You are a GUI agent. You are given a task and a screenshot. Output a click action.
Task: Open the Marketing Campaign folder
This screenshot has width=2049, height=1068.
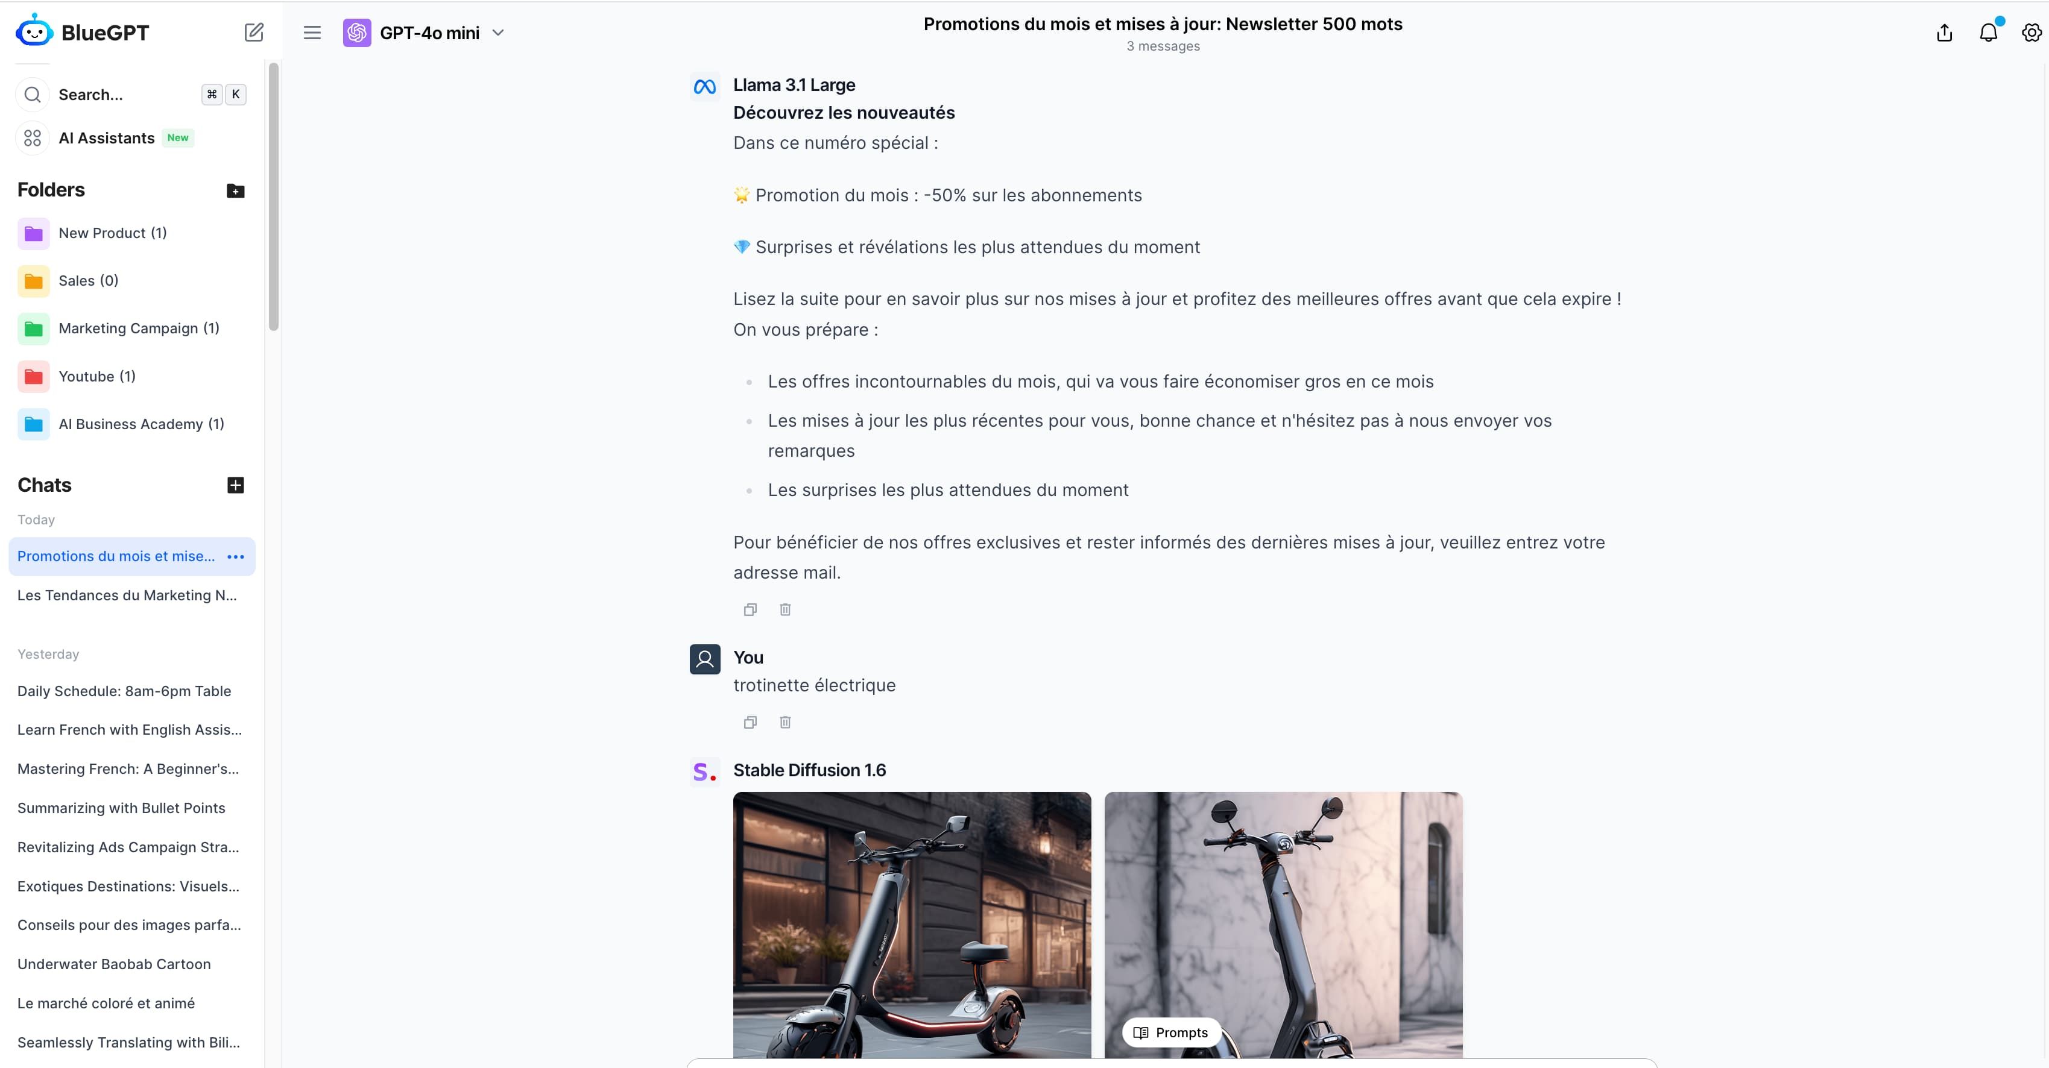coord(136,328)
